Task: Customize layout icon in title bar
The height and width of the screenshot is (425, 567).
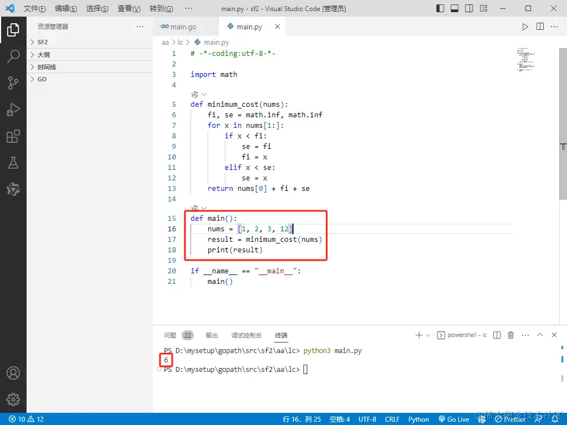Action: point(483,8)
